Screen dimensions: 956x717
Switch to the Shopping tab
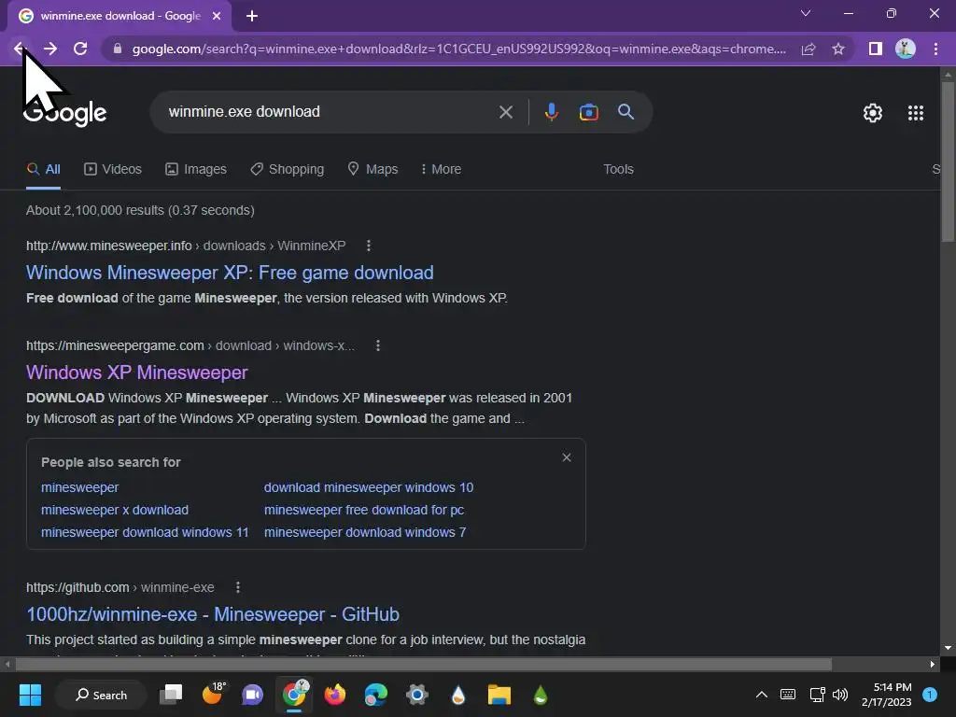click(x=288, y=170)
